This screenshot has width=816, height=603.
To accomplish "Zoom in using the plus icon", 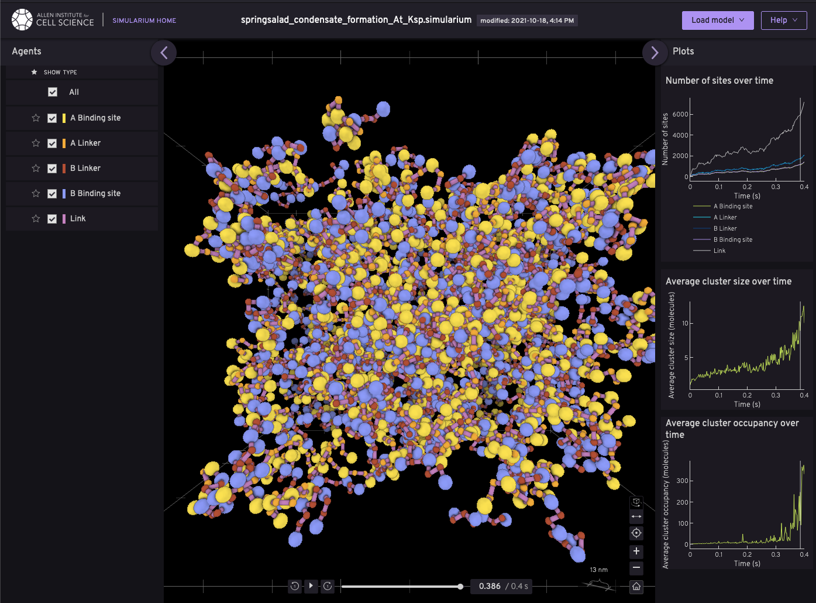I will (x=636, y=551).
